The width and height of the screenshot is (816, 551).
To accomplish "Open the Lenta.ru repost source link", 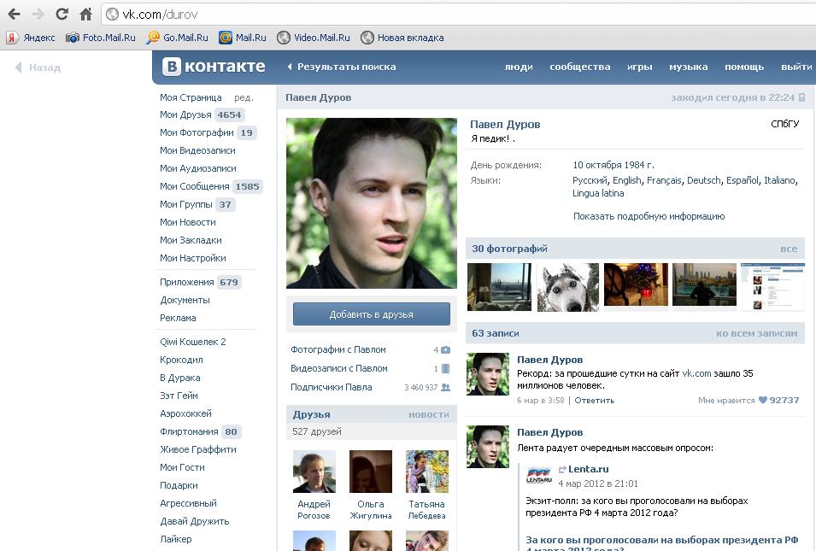I will [588, 469].
